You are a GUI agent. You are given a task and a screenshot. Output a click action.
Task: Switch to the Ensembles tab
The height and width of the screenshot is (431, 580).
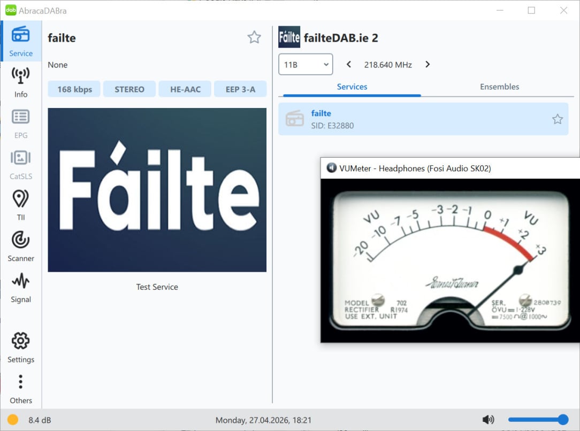point(499,87)
